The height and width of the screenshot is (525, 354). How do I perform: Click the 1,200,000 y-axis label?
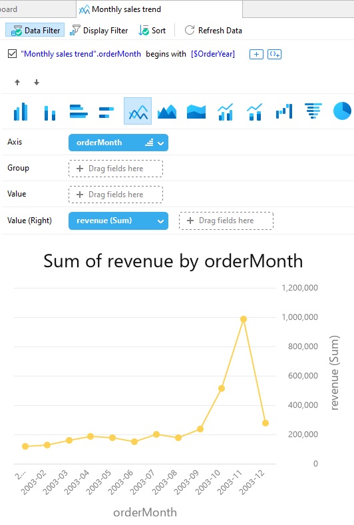tap(300, 288)
